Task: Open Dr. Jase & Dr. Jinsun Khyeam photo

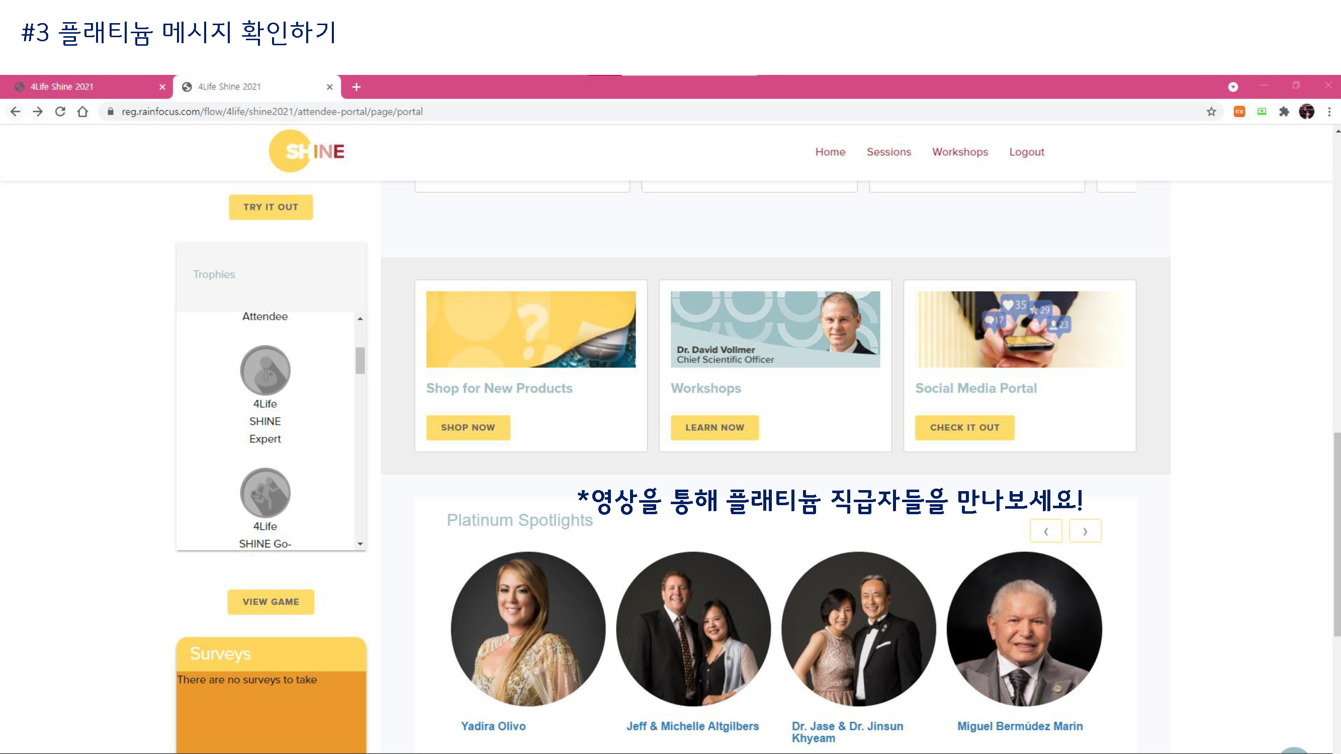Action: click(x=858, y=629)
